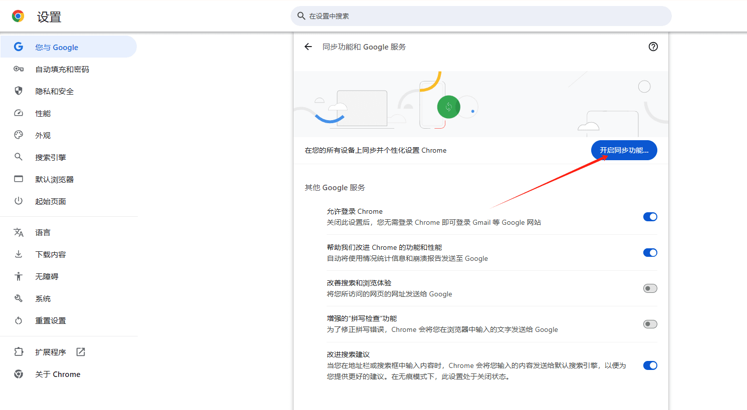Open 重置设置 page
Screen dimensions: 747x410
[68, 320]
